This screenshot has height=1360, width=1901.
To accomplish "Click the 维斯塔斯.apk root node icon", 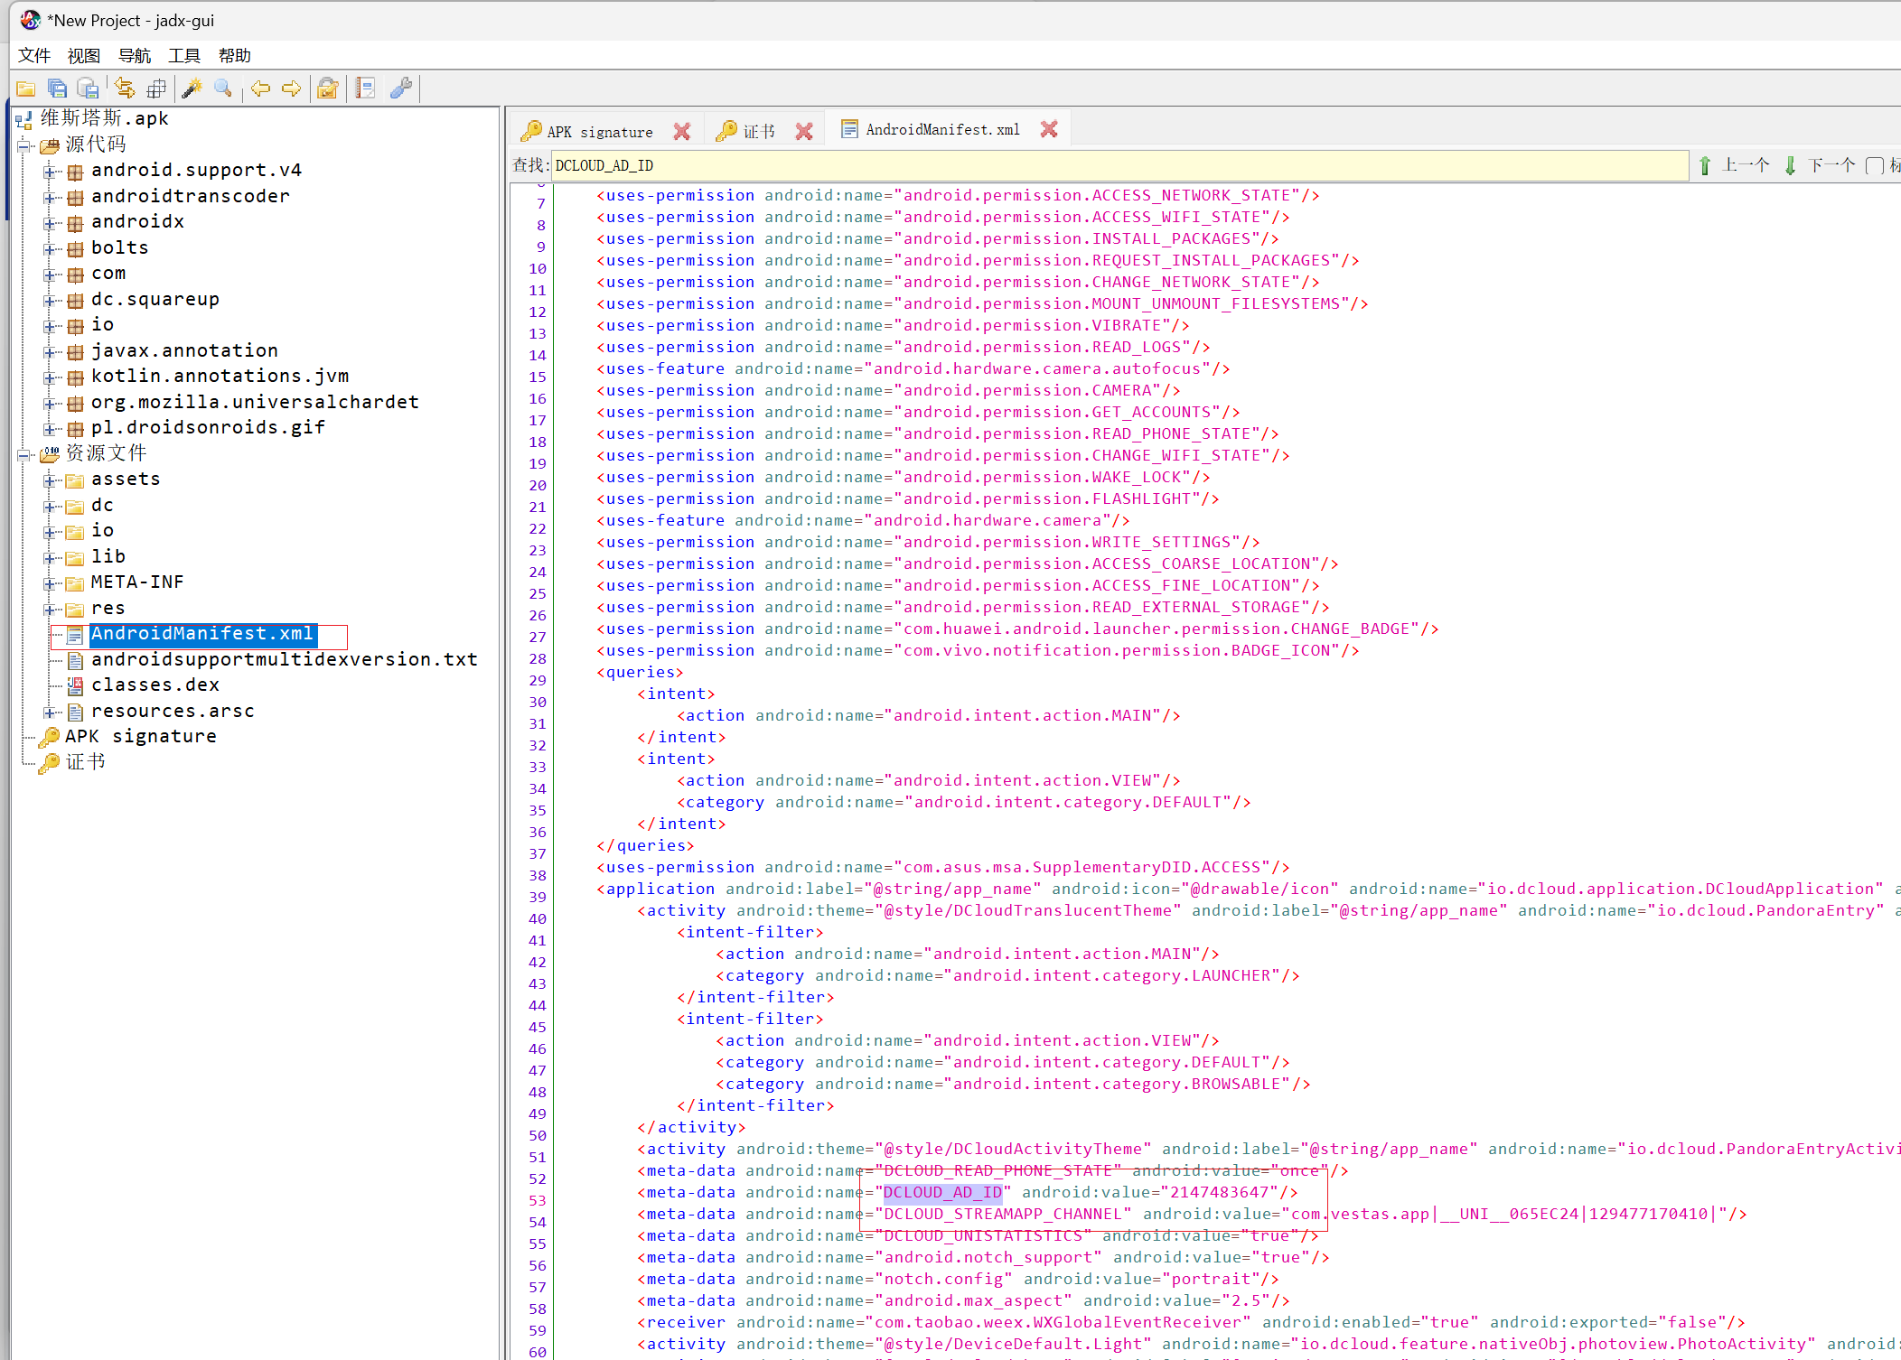I will click(x=24, y=119).
